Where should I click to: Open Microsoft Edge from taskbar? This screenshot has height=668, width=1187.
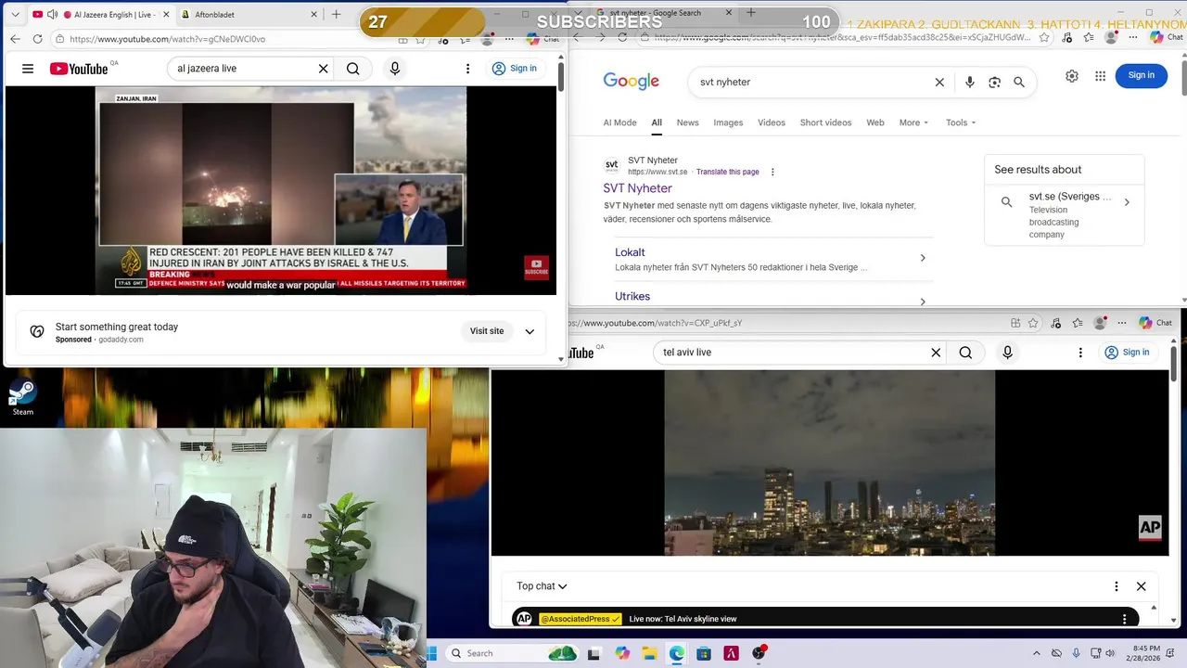[677, 653]
